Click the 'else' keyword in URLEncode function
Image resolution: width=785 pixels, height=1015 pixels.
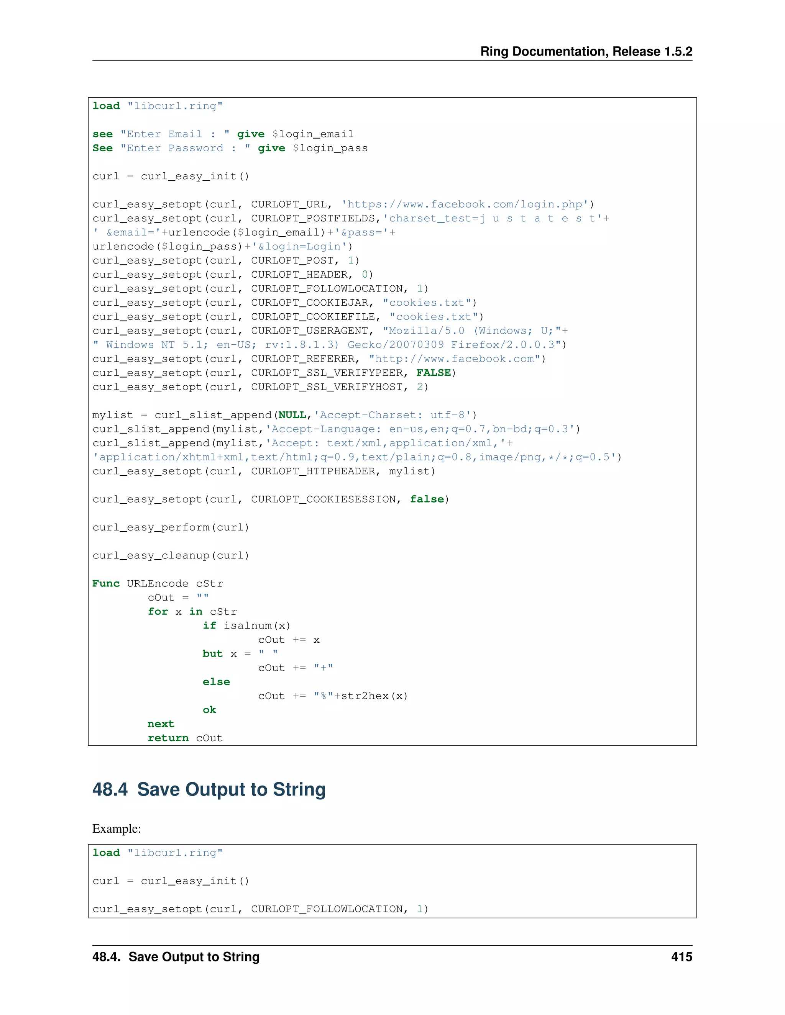coord(216,682)
